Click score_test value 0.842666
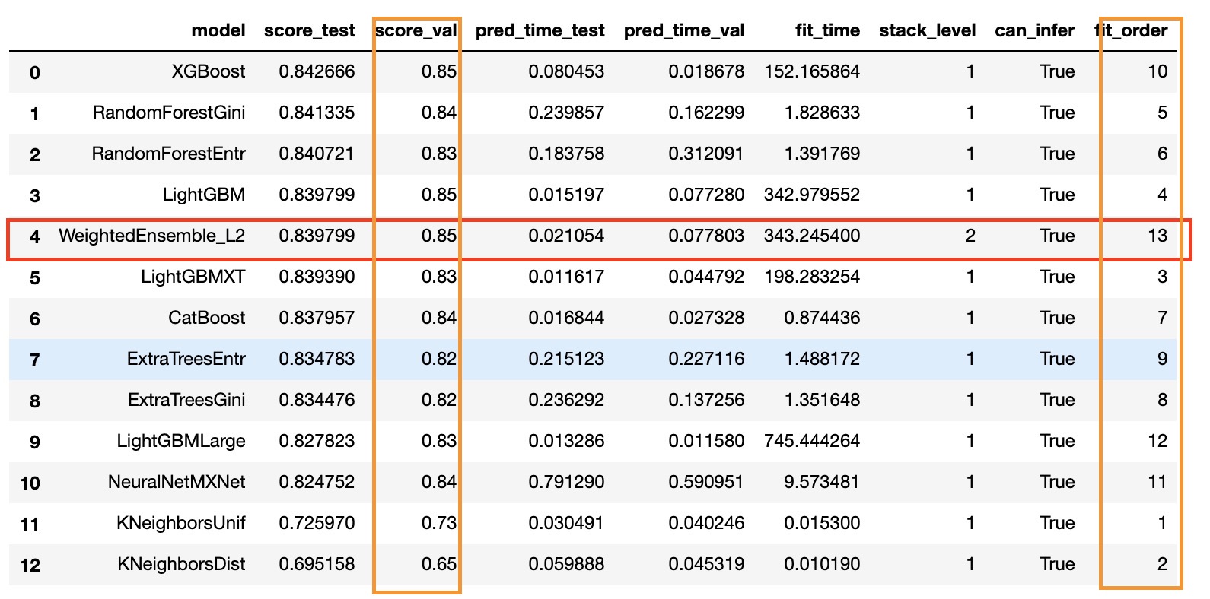This screenshot has height=599, width=1210. click(x=317, y=71)
